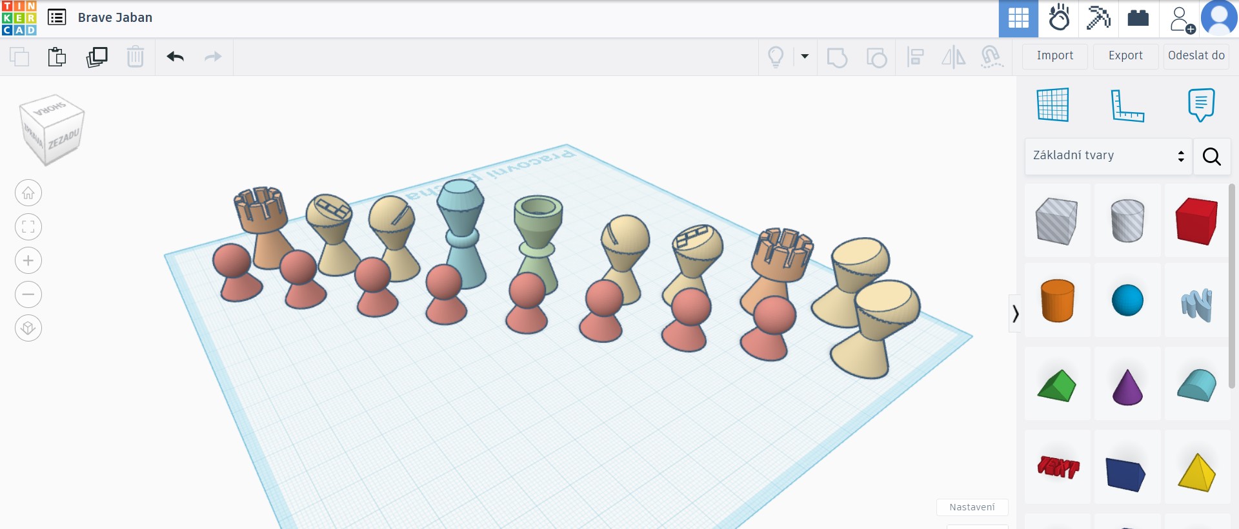
Task: Click the Duplicate and repeat icon
Action: (97, 57)
